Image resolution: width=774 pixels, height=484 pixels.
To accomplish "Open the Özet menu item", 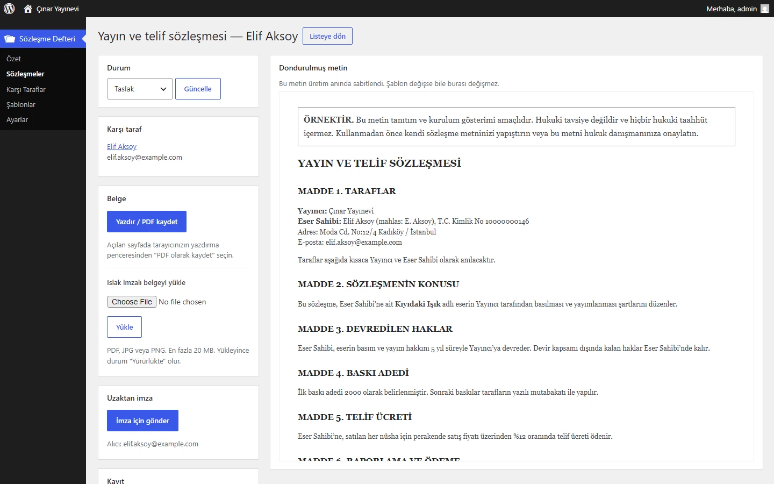I will pos(13,59).
